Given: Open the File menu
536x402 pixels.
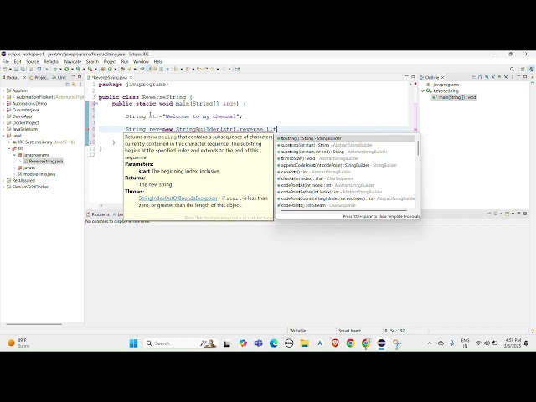Looking at the screenshot, I should (x=6, y=61).
